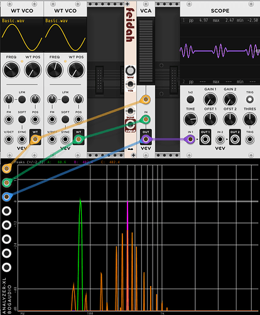Click the VCA IN jack
The width and height of the screenshot is (260, 315).
(146, 119)
